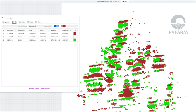The image size is (196, 112).
Task: Click the red swatch in row 1
Action: 75,33
